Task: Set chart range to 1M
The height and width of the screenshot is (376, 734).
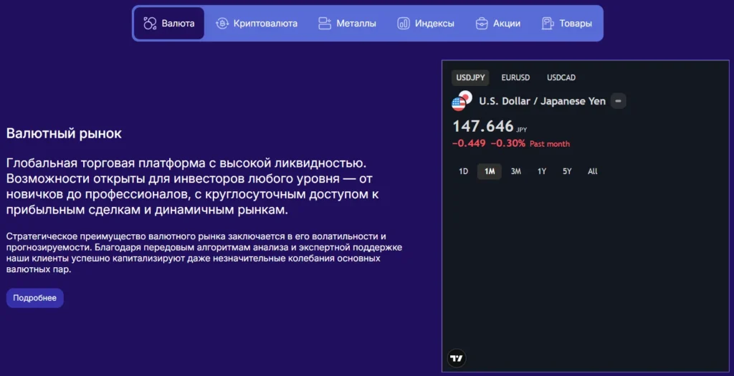Action: pos(490,171)
